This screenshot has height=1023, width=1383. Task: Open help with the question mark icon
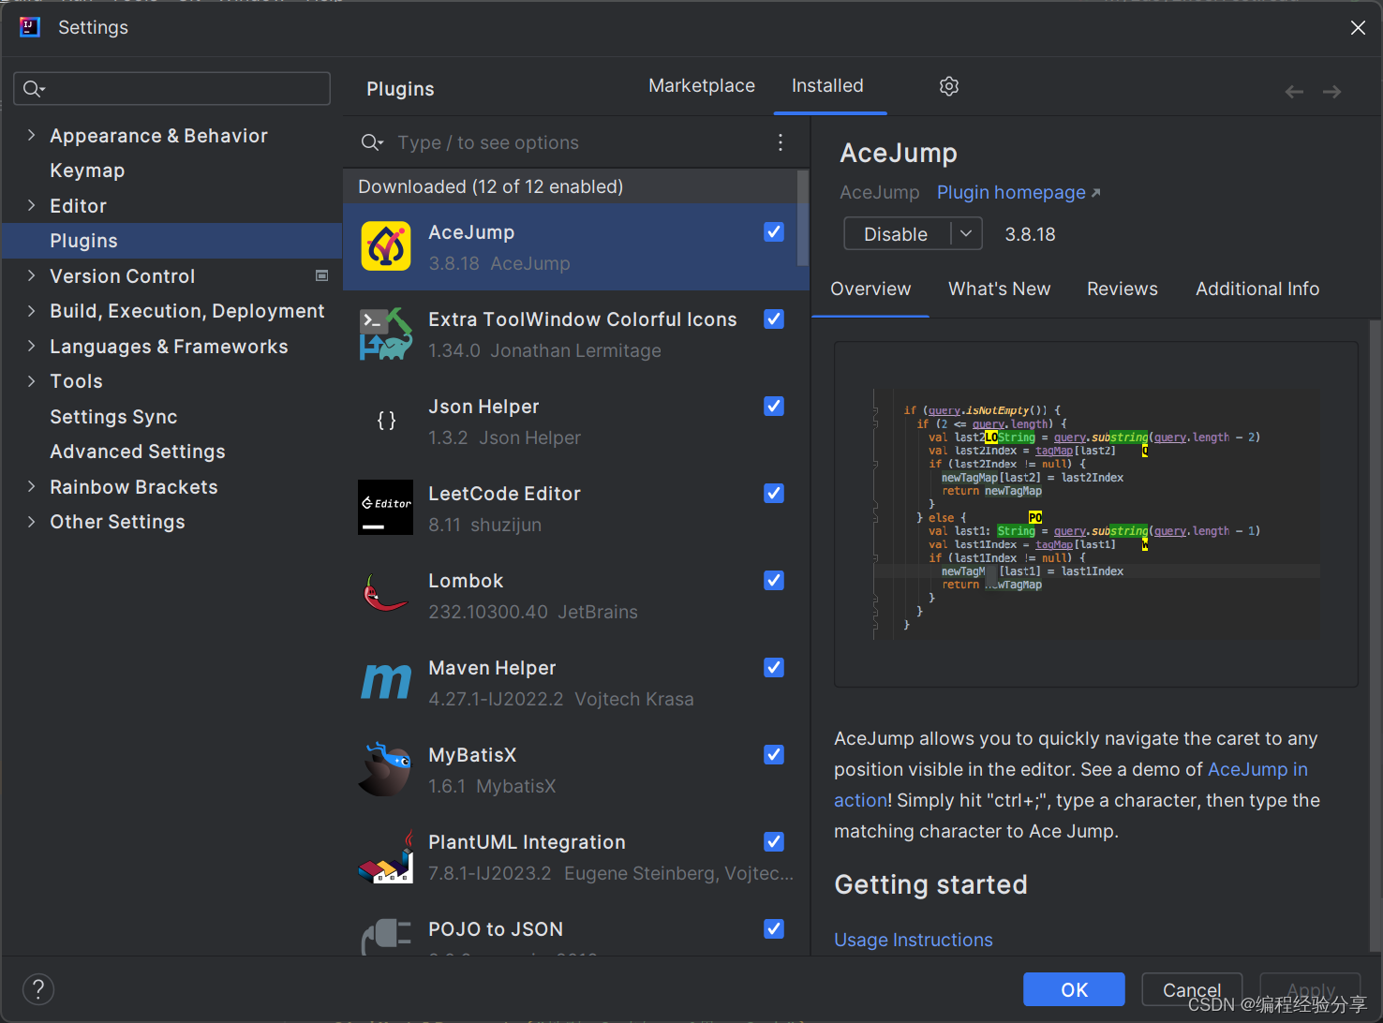tap(37, 989)
